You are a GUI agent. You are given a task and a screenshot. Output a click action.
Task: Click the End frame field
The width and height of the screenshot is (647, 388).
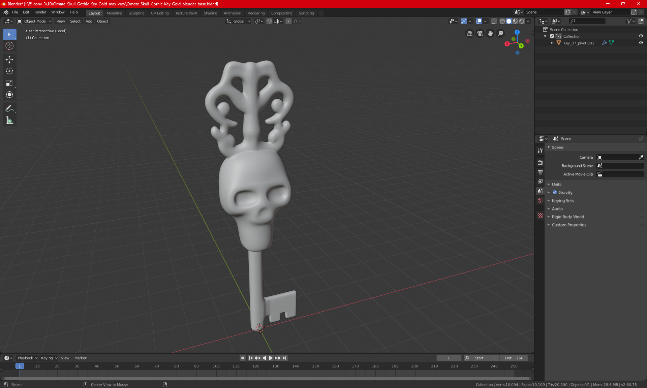(514, 358)
